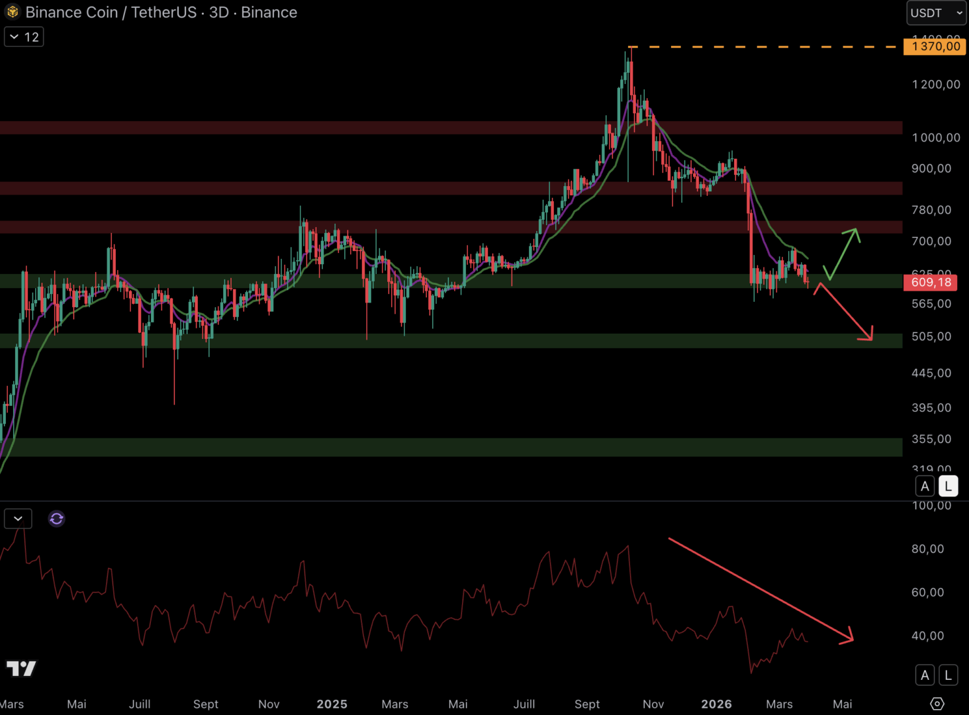The height and width of the screenshot is (715, 969).
Task: Click the orange 1 370,00 price label
Action: [935, 46]
